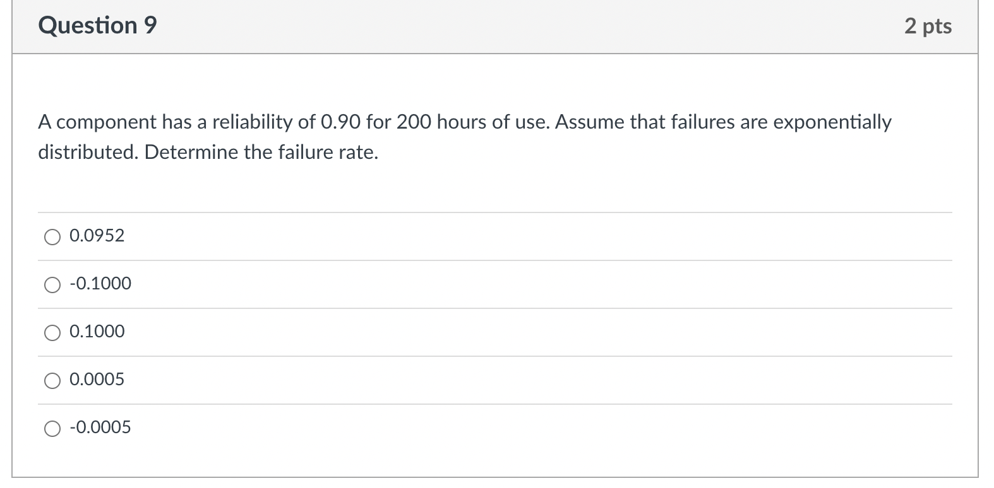
Task: Select the 0.0952 radio button
Action: pos(53,237)
